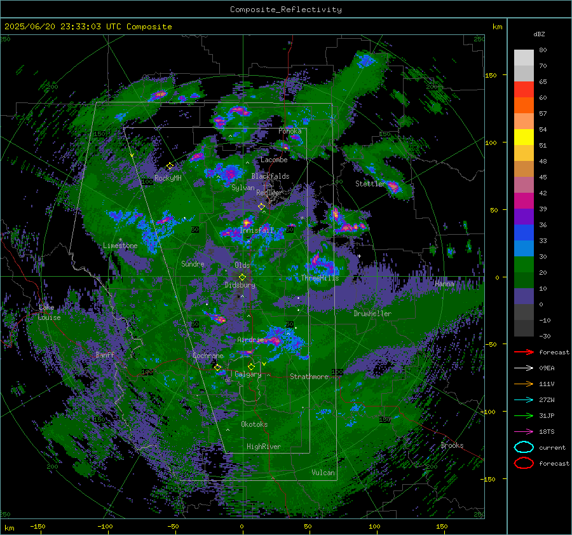Screen dimensions: 572x535
Task: Click the blue 36 dBZ legend swatch
Action: (524, 233)
